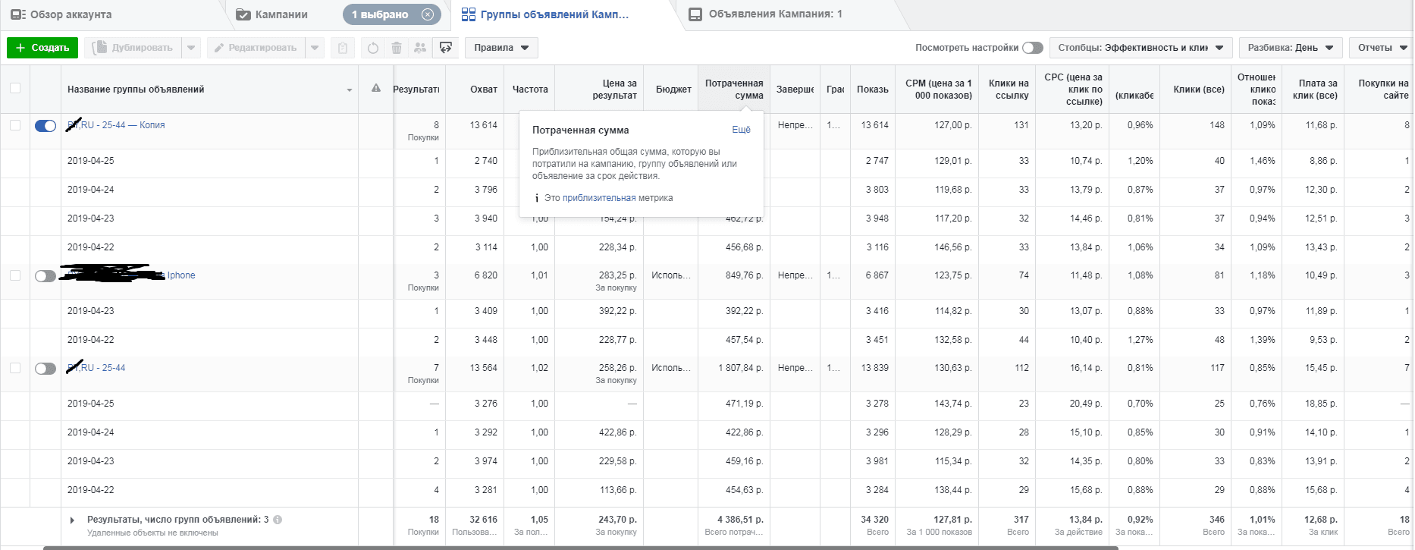Click the info icon in tooltip
The width and height of the screenshot is (1415, 550).
click(x=536, y=198)
